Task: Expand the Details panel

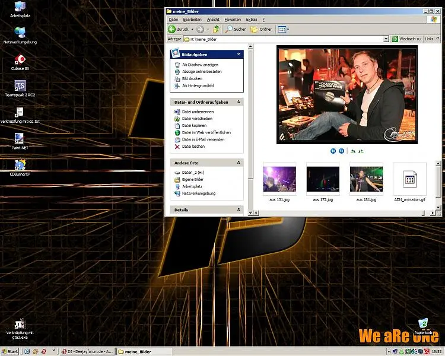Action: pos(239,209)
